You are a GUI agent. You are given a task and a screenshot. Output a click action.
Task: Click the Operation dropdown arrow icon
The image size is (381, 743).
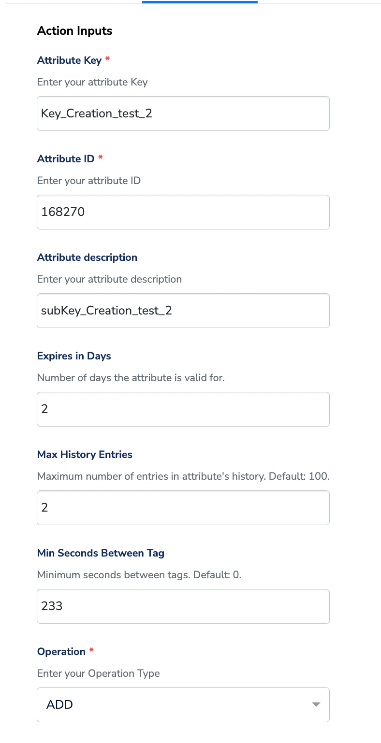click(316, 705)
